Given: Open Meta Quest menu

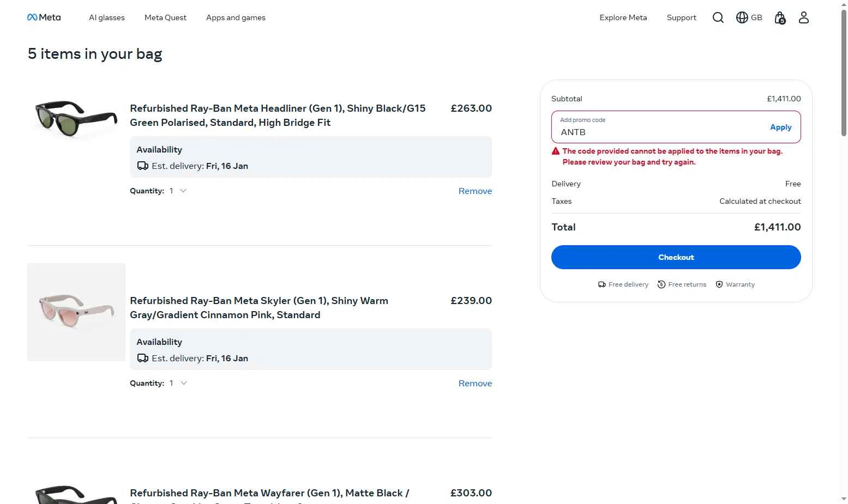Looking at the screenshot, I should click(165, 17).
